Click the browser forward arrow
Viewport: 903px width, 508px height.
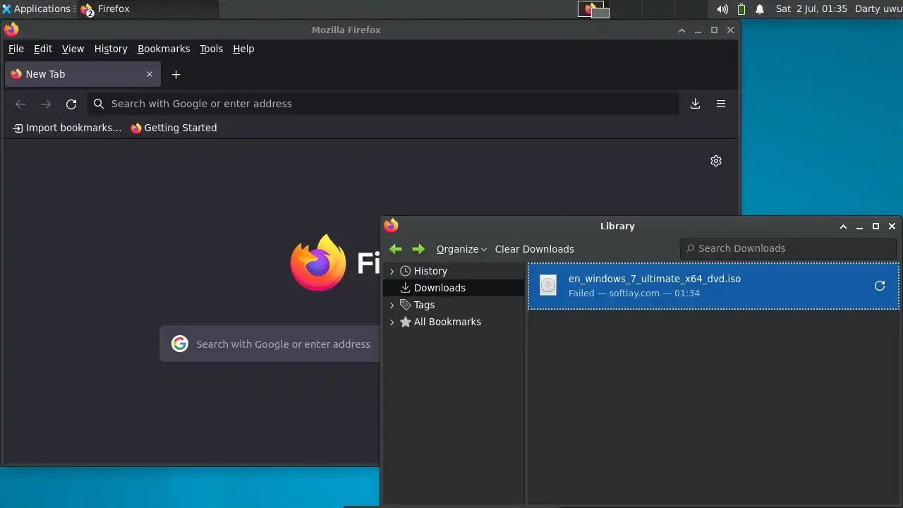coord(46,104)
